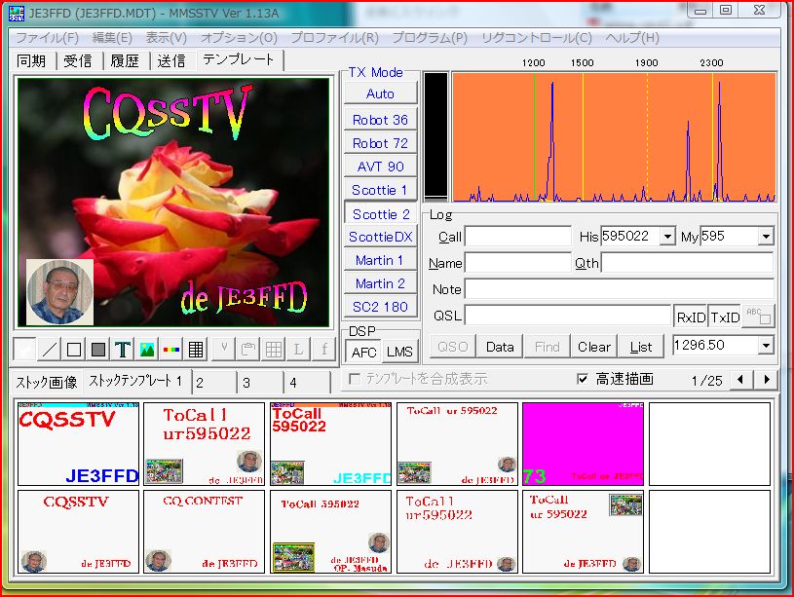Choose the color bar tool icon
794x597 pixels.
click(x=171, y=349)
